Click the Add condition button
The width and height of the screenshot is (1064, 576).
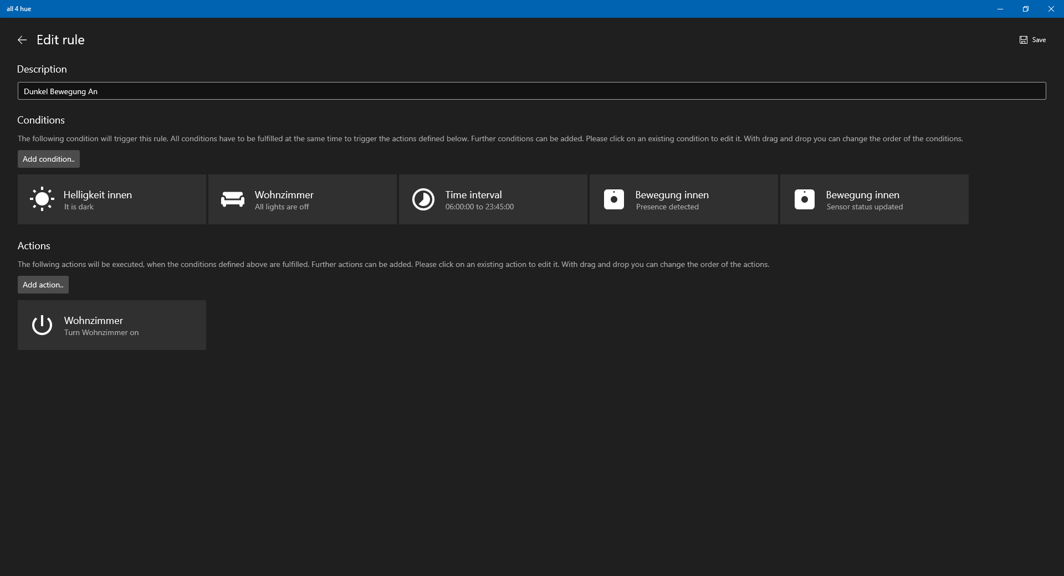[48, 159]
